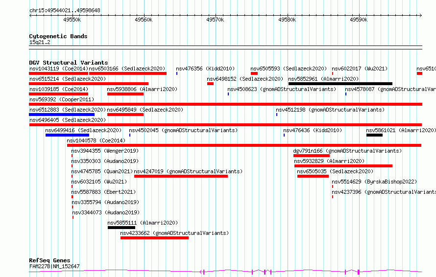Viewport: 436px width, 277px height.
Task: Click the blue nsv6499416 (Sedlazeck2020) bar
Action: (67, 135)
